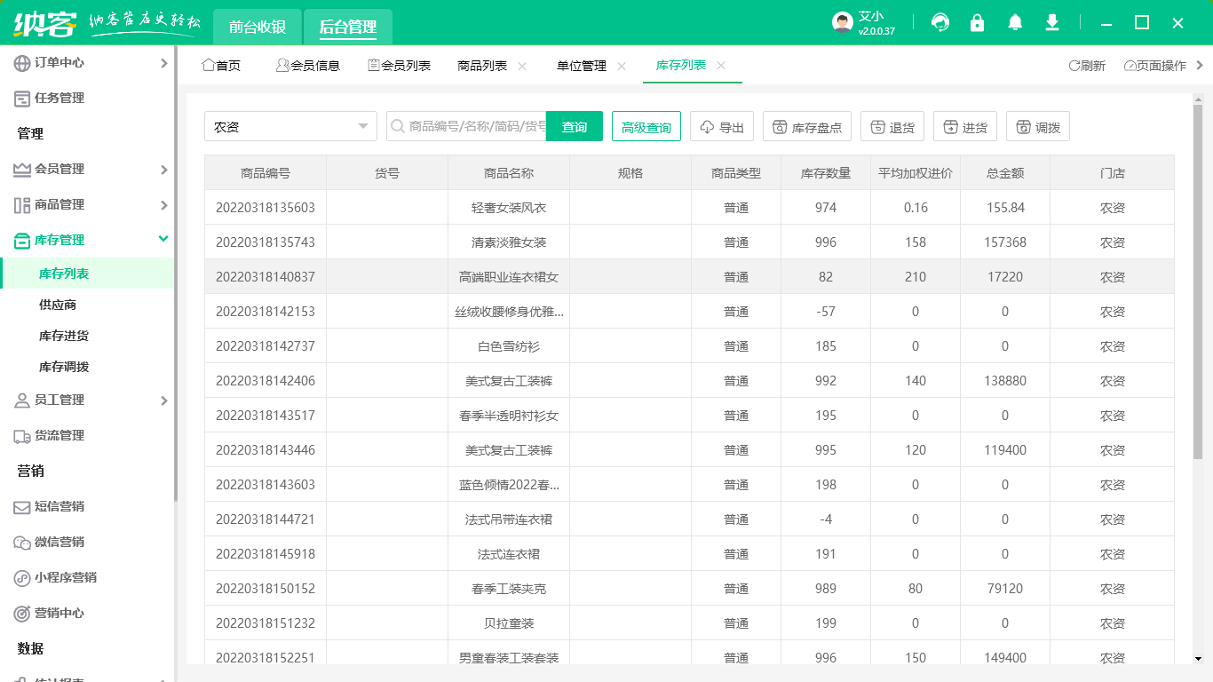Image resolution: width=1213 pixels, height=682 pixels.
Task: Click the 库存盘点 button
Action: point(807,126)
